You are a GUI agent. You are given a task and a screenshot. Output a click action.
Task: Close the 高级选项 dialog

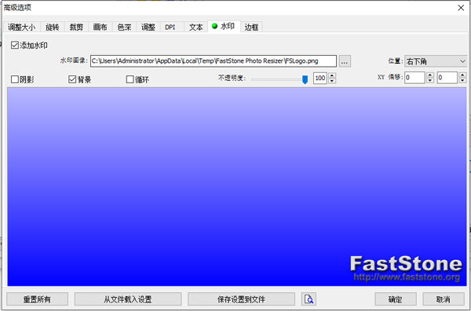461,8
